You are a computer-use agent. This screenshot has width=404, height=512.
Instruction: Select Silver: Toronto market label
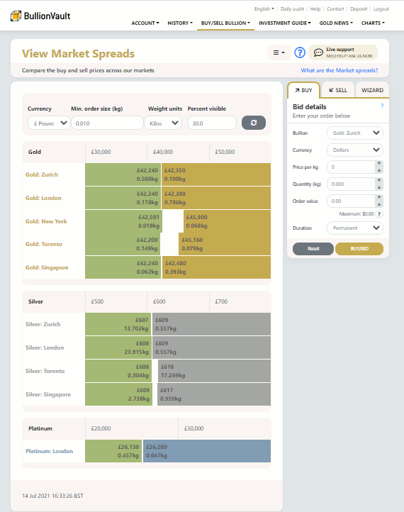pos(45,371)
